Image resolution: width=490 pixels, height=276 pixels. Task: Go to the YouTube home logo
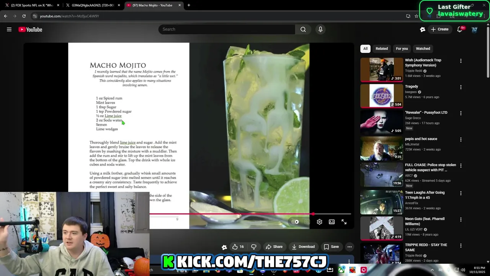[30, 30]
